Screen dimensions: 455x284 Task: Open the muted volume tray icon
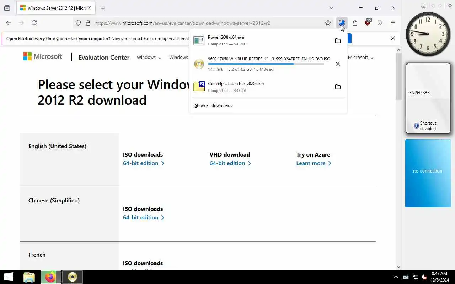(424, 277)
